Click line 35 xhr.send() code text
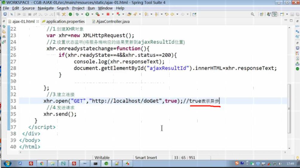Viewport: 300px width, 168px height. click(60, 114)
